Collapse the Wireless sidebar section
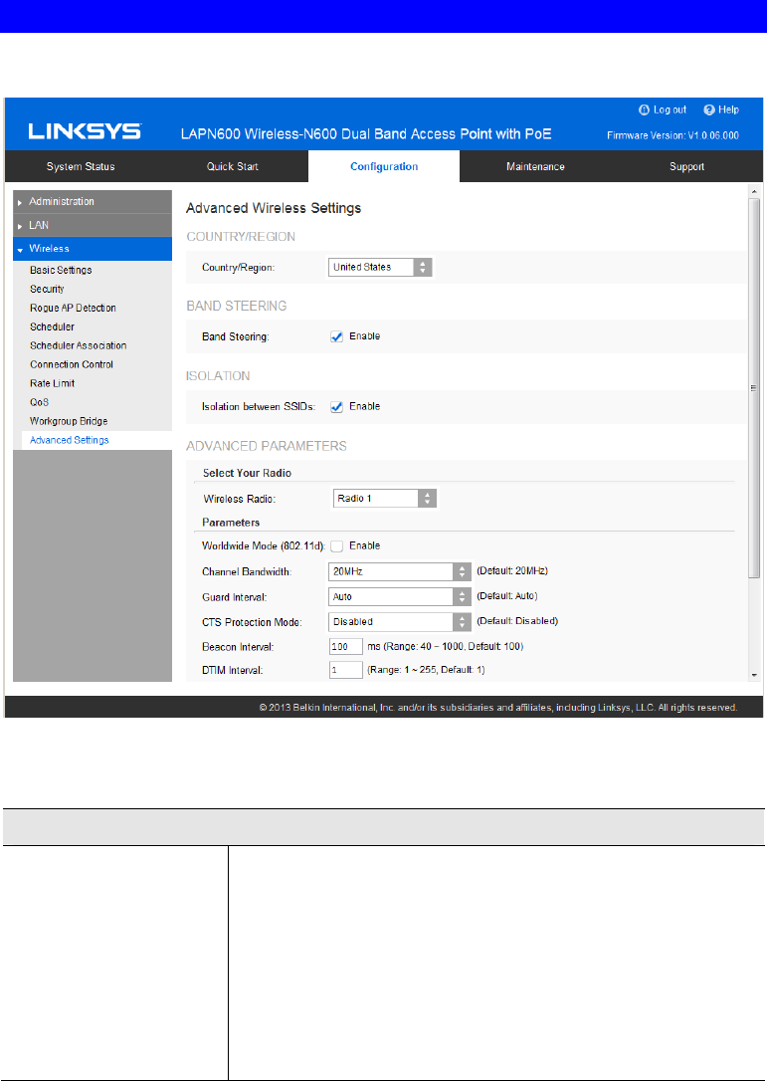 pyautogui.click(x=93, y=249)
